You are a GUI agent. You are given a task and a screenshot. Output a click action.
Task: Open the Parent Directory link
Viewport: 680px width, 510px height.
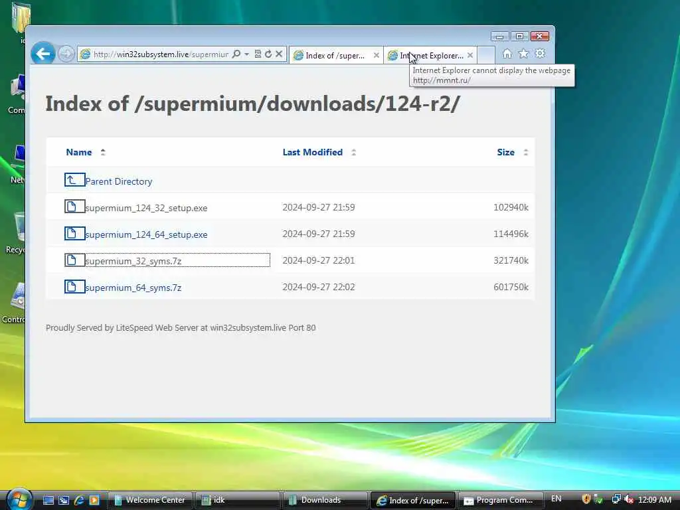point(119,181)
